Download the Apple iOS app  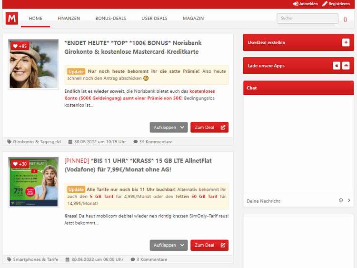click(x=337, y=66)
